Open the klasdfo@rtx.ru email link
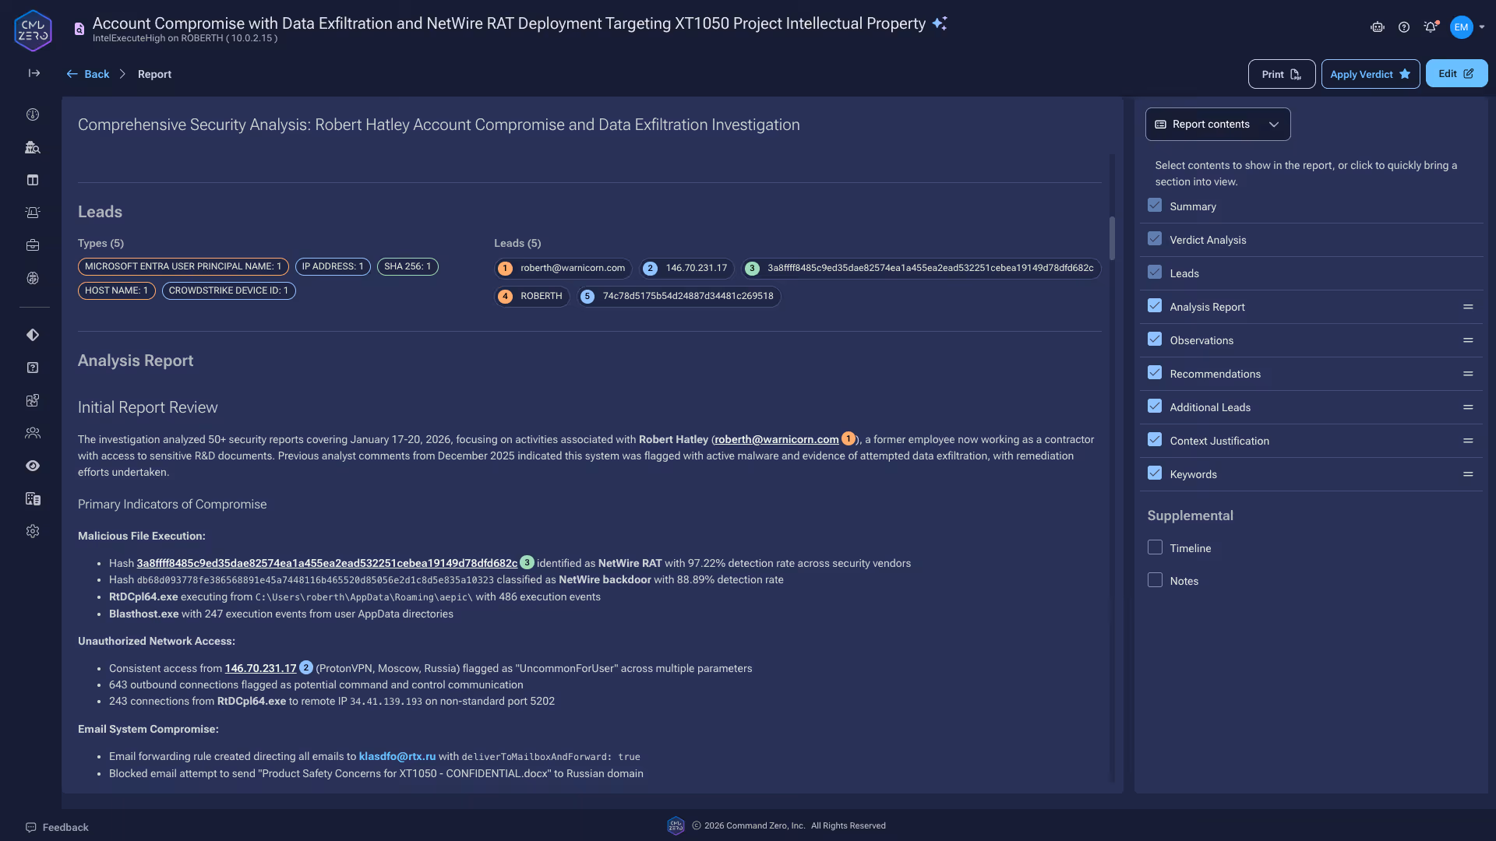This screenshot has width=1496, height=841. (x=397, y=756)
